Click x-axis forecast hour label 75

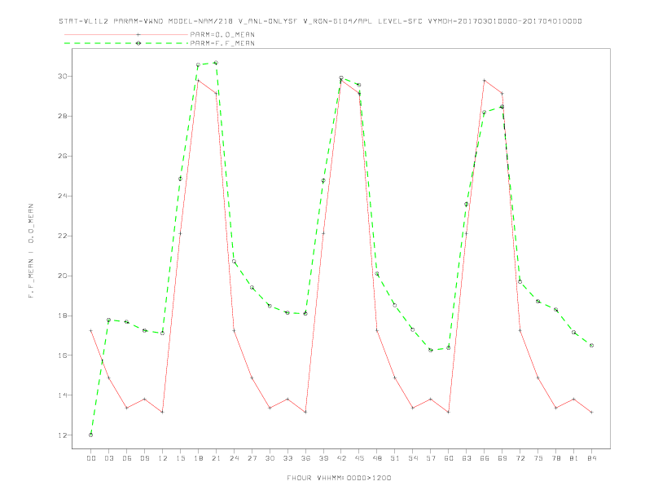538,458
